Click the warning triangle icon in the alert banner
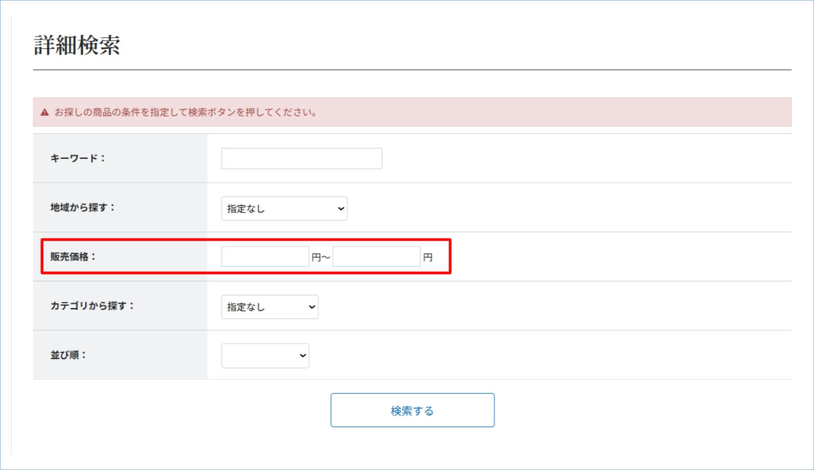This screenshot has width=814, height=470. tap(45, 112)
